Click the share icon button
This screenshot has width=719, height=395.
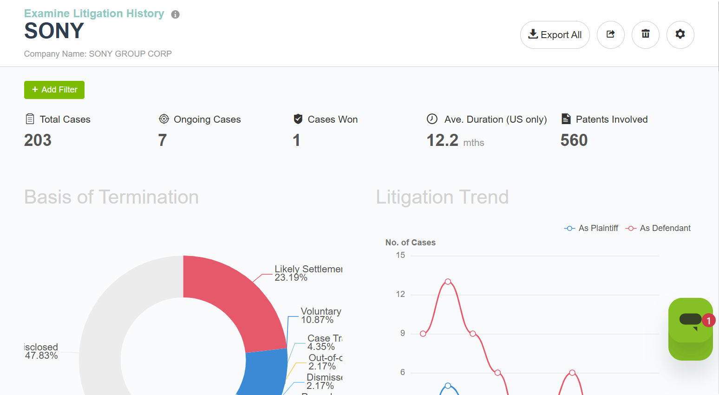[610, 34]
